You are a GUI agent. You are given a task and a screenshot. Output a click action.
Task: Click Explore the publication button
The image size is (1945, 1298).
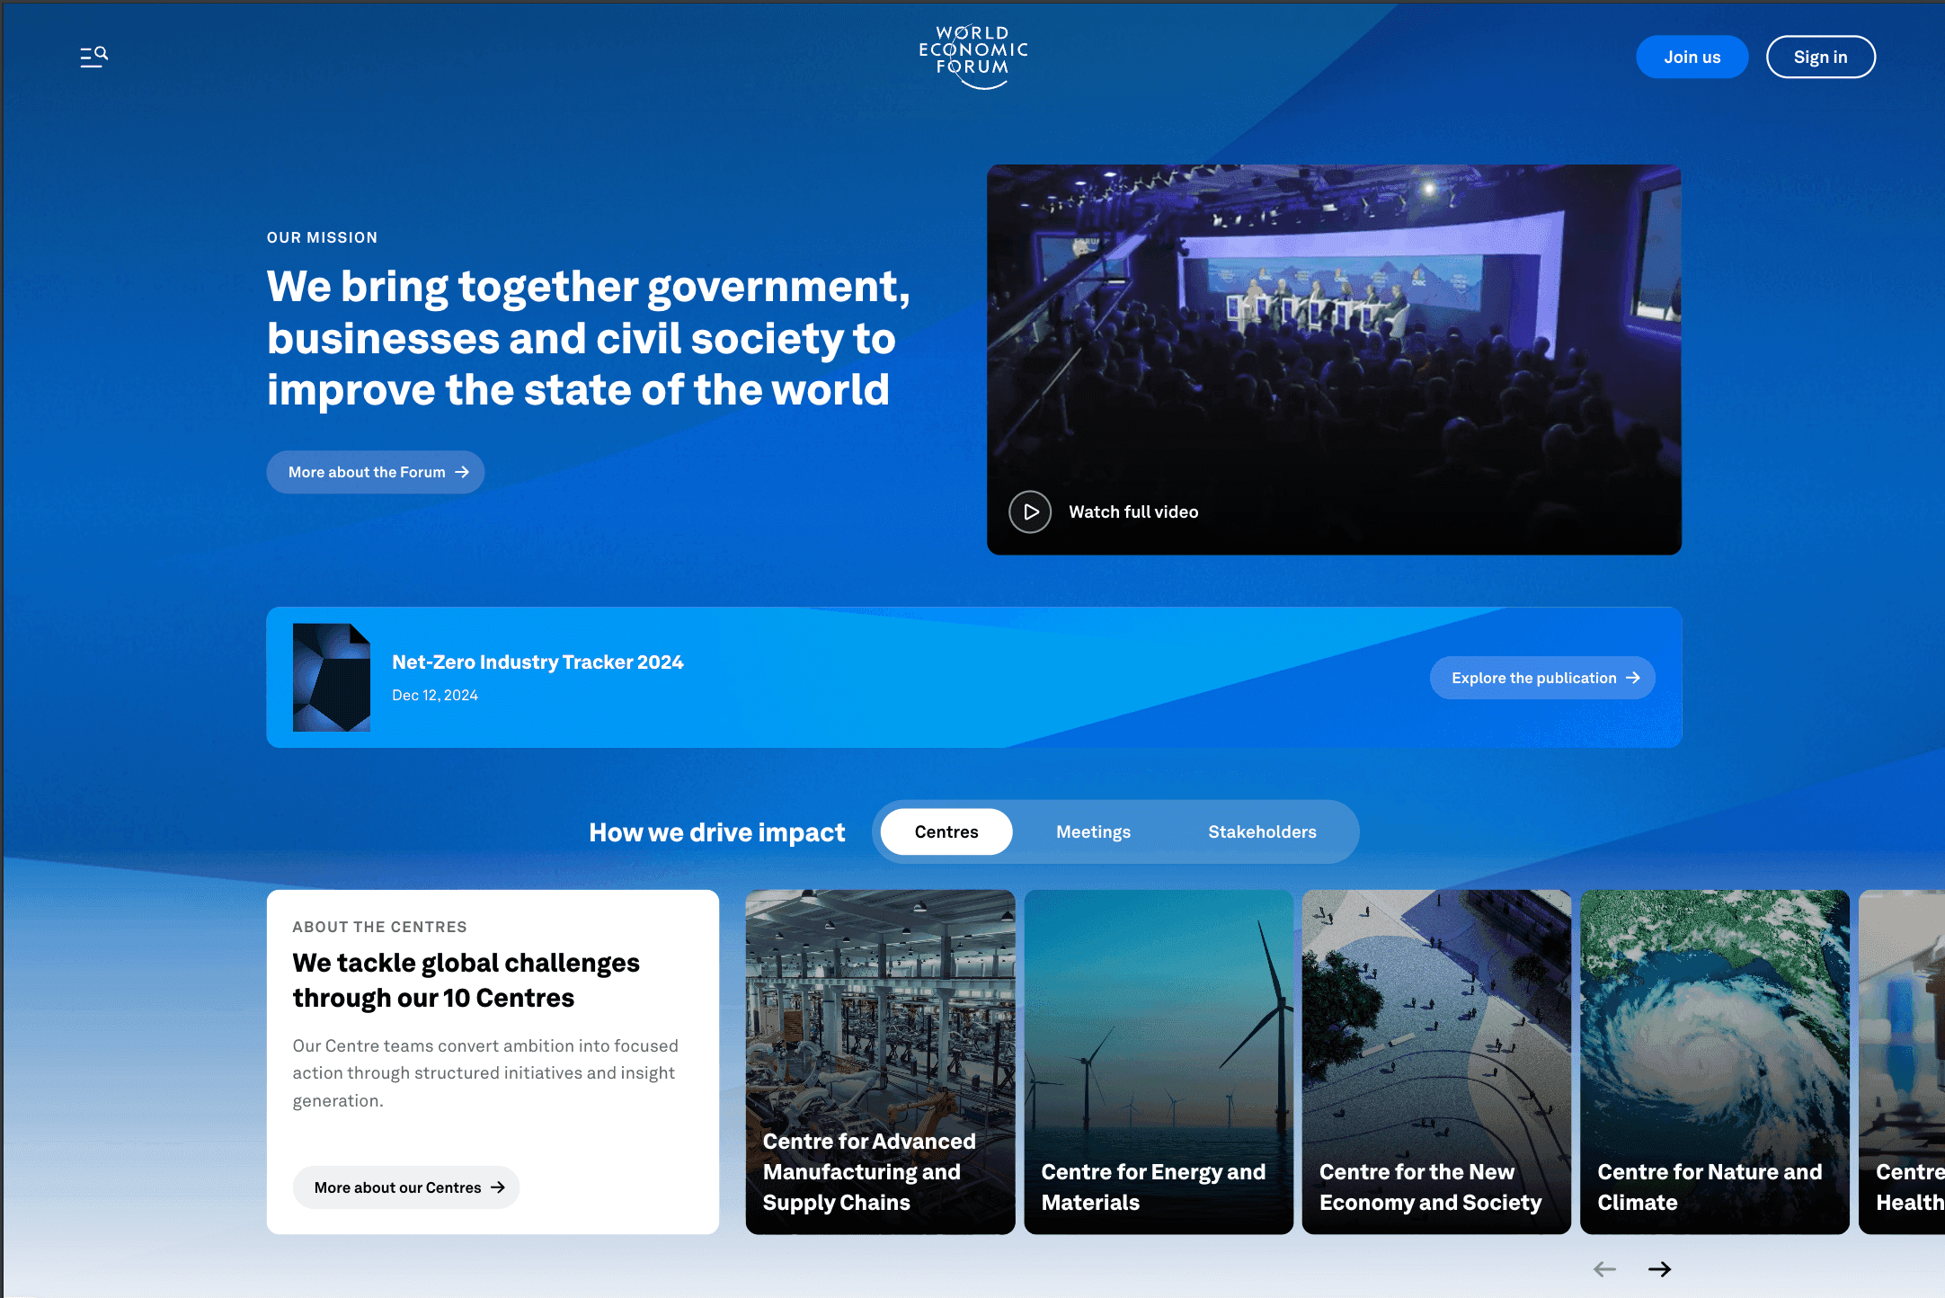click(1542, 678)
